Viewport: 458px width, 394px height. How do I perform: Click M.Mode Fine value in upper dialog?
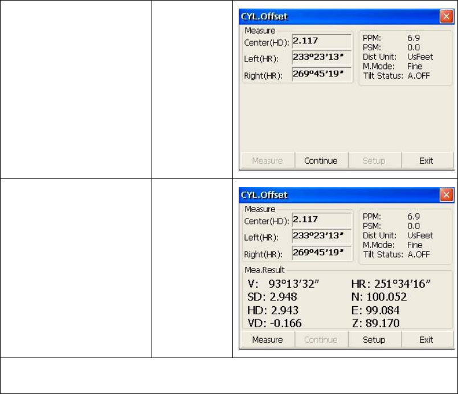pyautogui.click(x=415, y=66)
